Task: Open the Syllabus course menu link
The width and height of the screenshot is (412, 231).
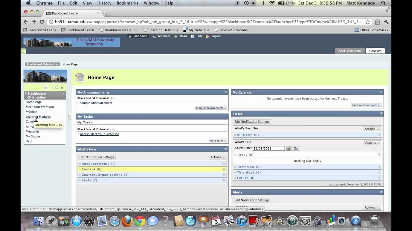Action: pos(32,112)
